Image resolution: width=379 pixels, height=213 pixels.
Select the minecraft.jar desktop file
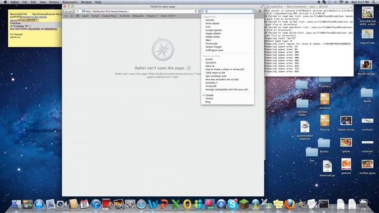coord(327,169)
